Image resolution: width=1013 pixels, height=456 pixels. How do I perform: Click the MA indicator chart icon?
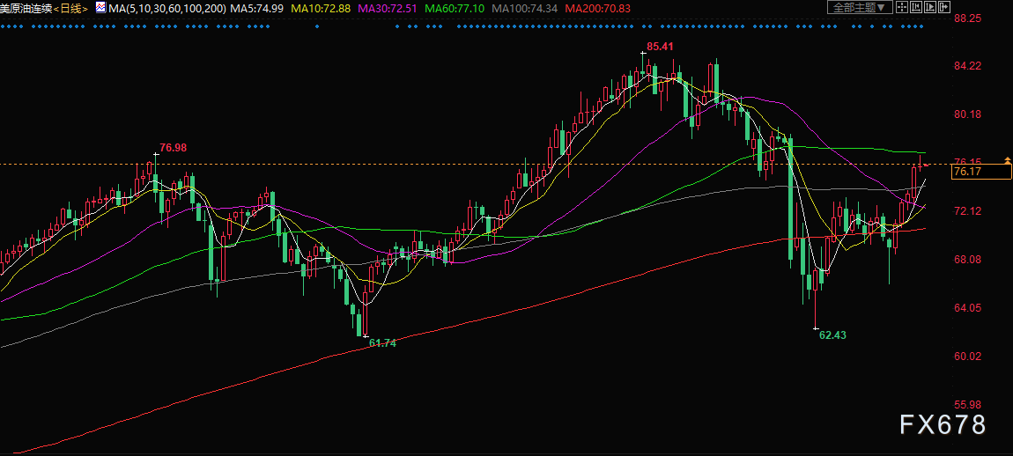101,8
